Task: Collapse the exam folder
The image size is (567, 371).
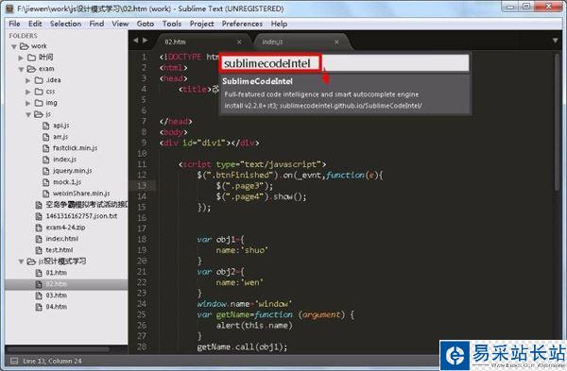Action: pos(21,69)
